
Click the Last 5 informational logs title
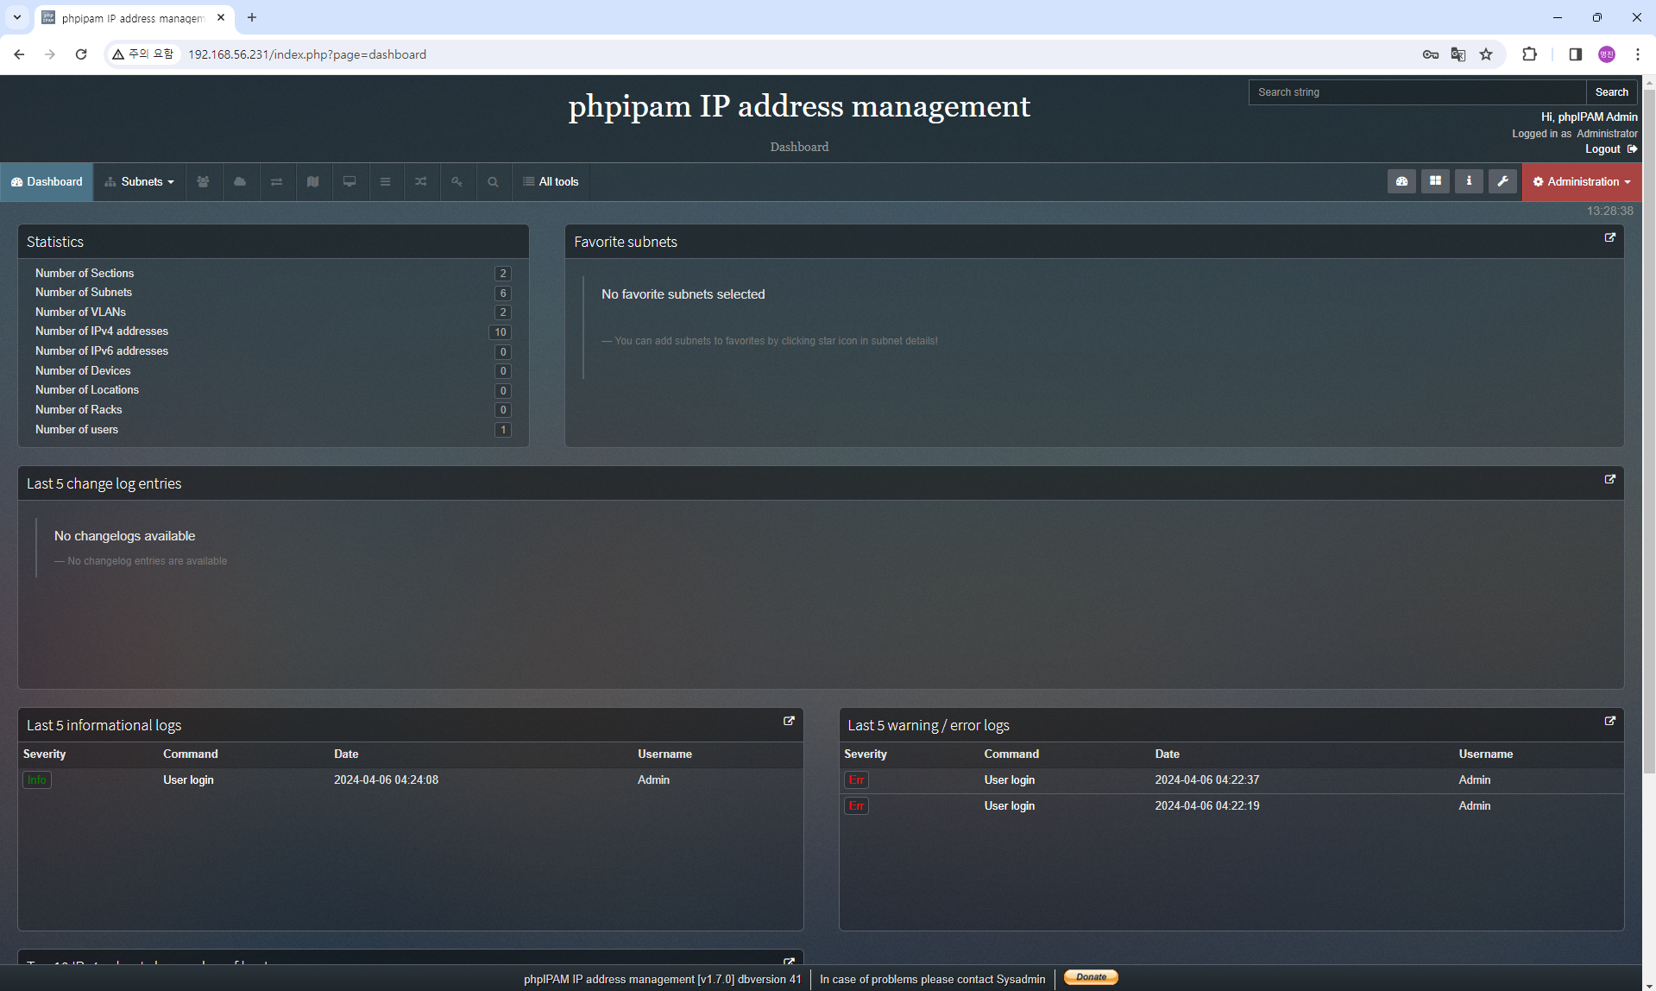[x=104, y=725]
